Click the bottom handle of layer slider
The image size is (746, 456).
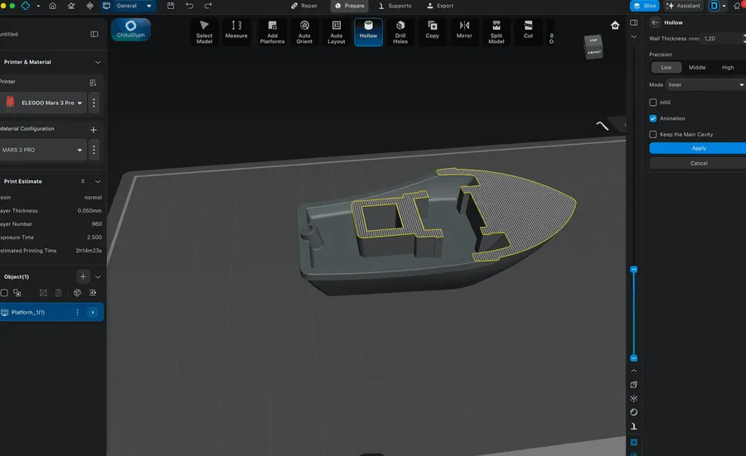tap(634, 358)
